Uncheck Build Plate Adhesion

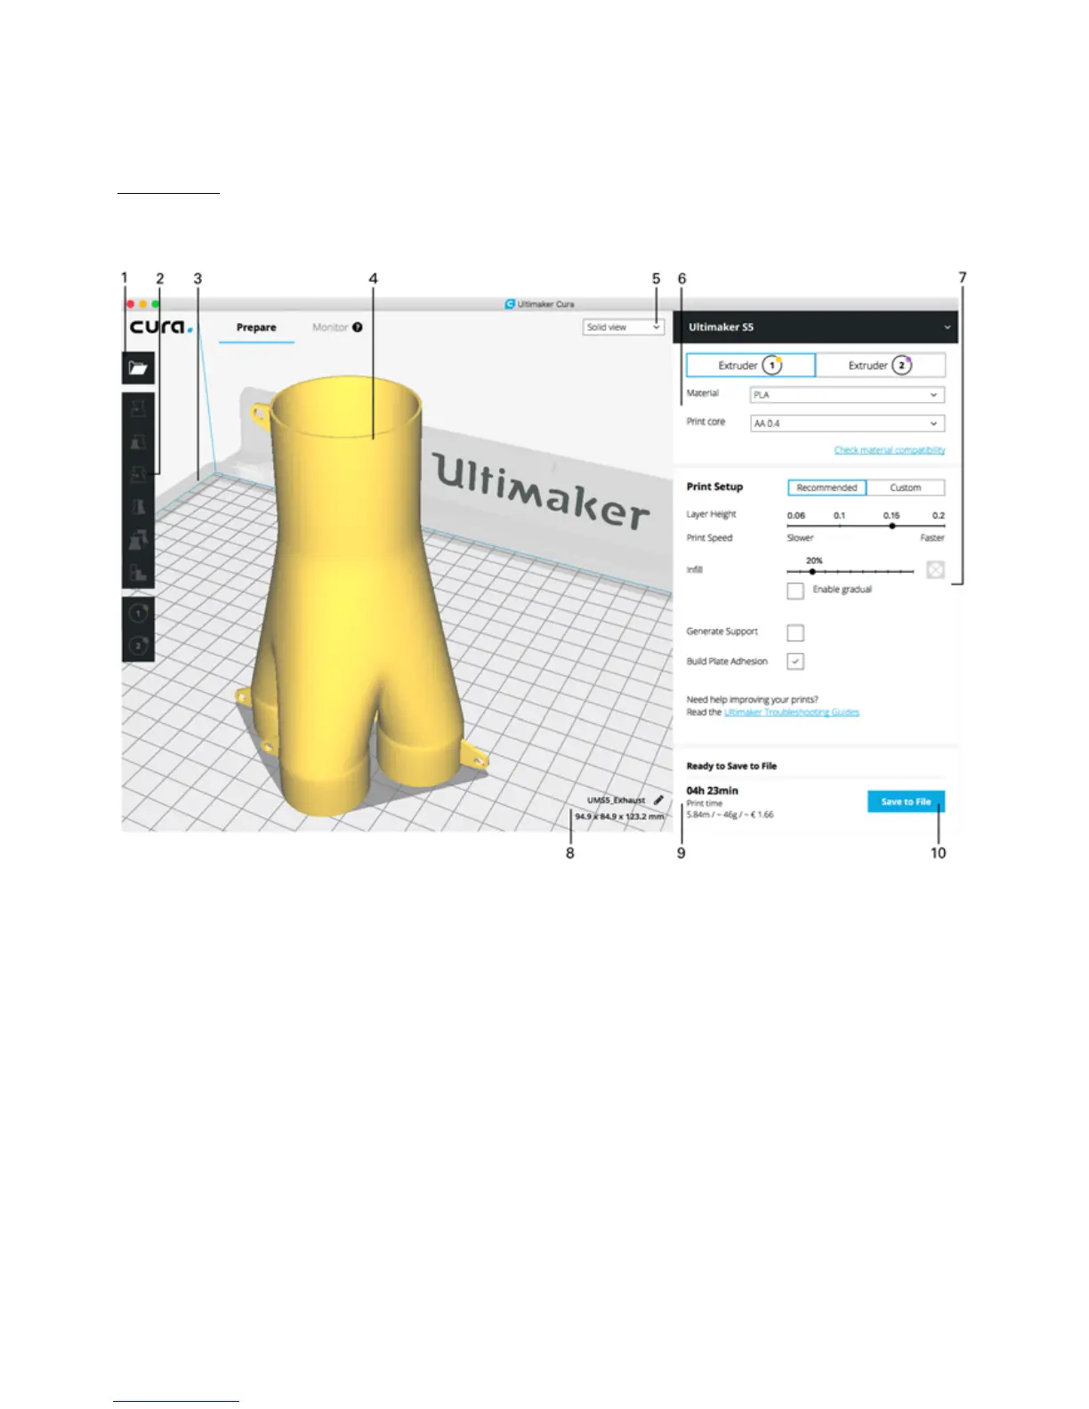[x=795, y=661]
